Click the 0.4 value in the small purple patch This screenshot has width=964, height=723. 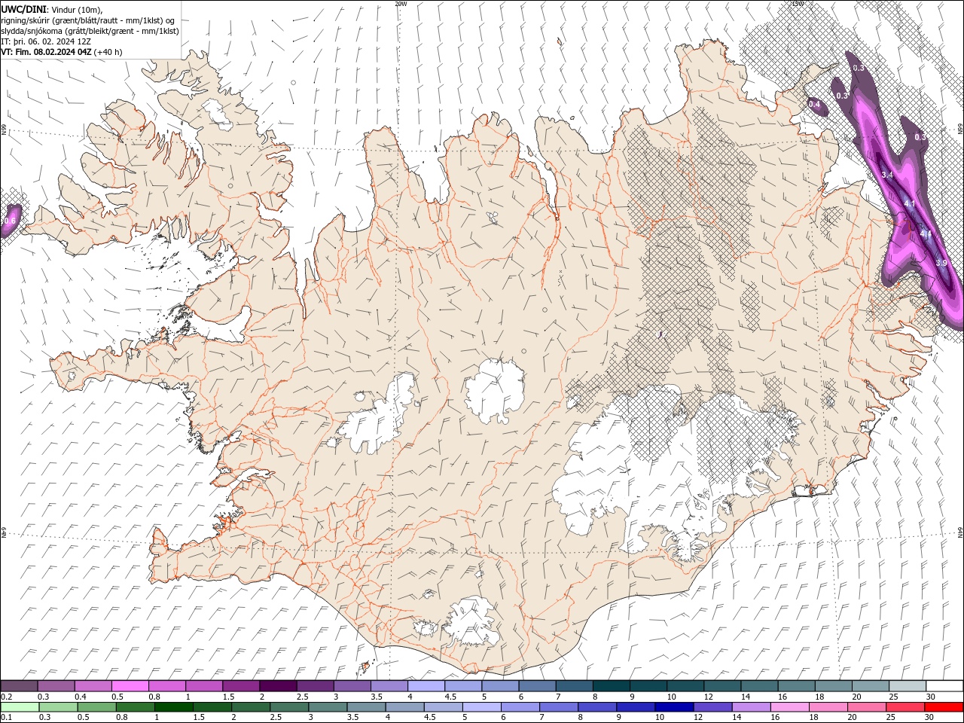point(814,105)
